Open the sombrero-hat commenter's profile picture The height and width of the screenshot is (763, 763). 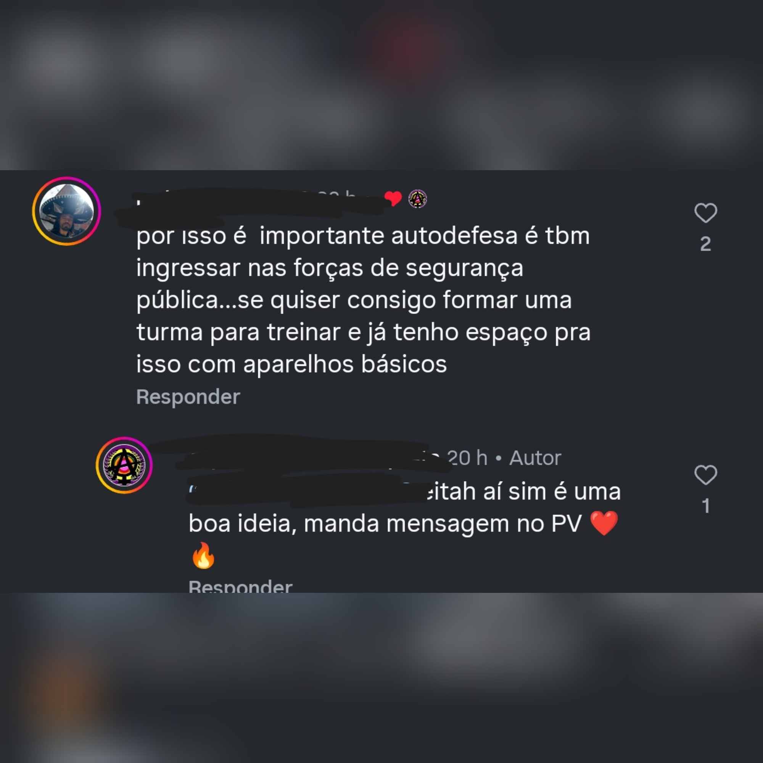66,211
